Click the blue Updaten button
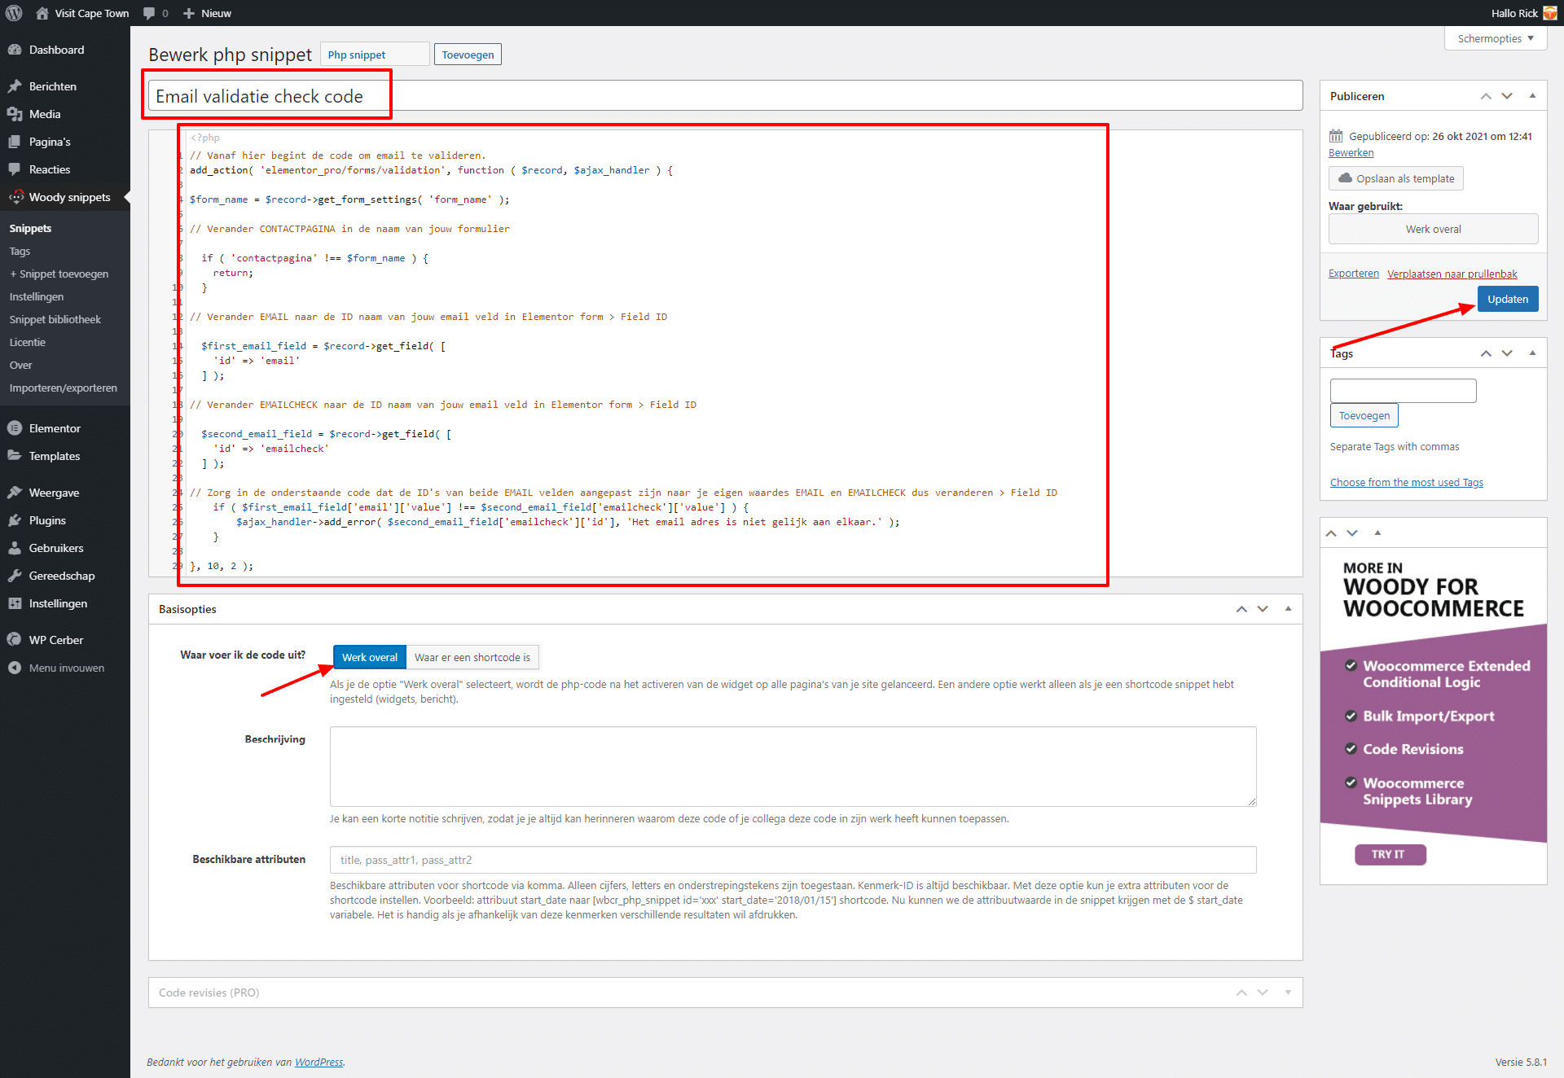The height and width of the screenshot is (1078, 1564). (x=1507, y=299)
